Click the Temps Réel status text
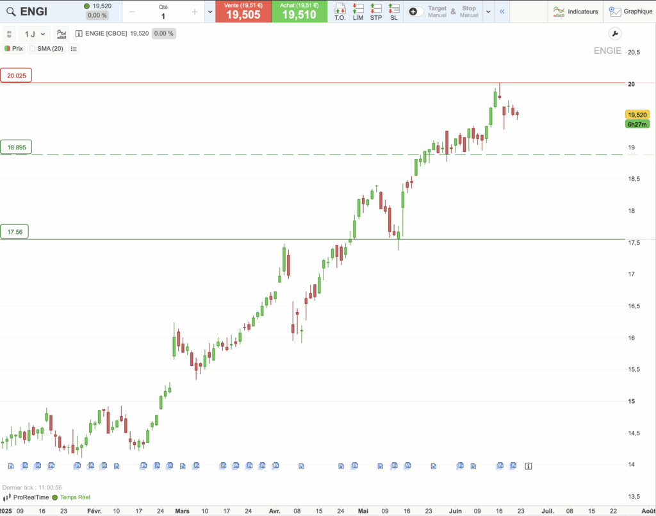 pos(75,497)
